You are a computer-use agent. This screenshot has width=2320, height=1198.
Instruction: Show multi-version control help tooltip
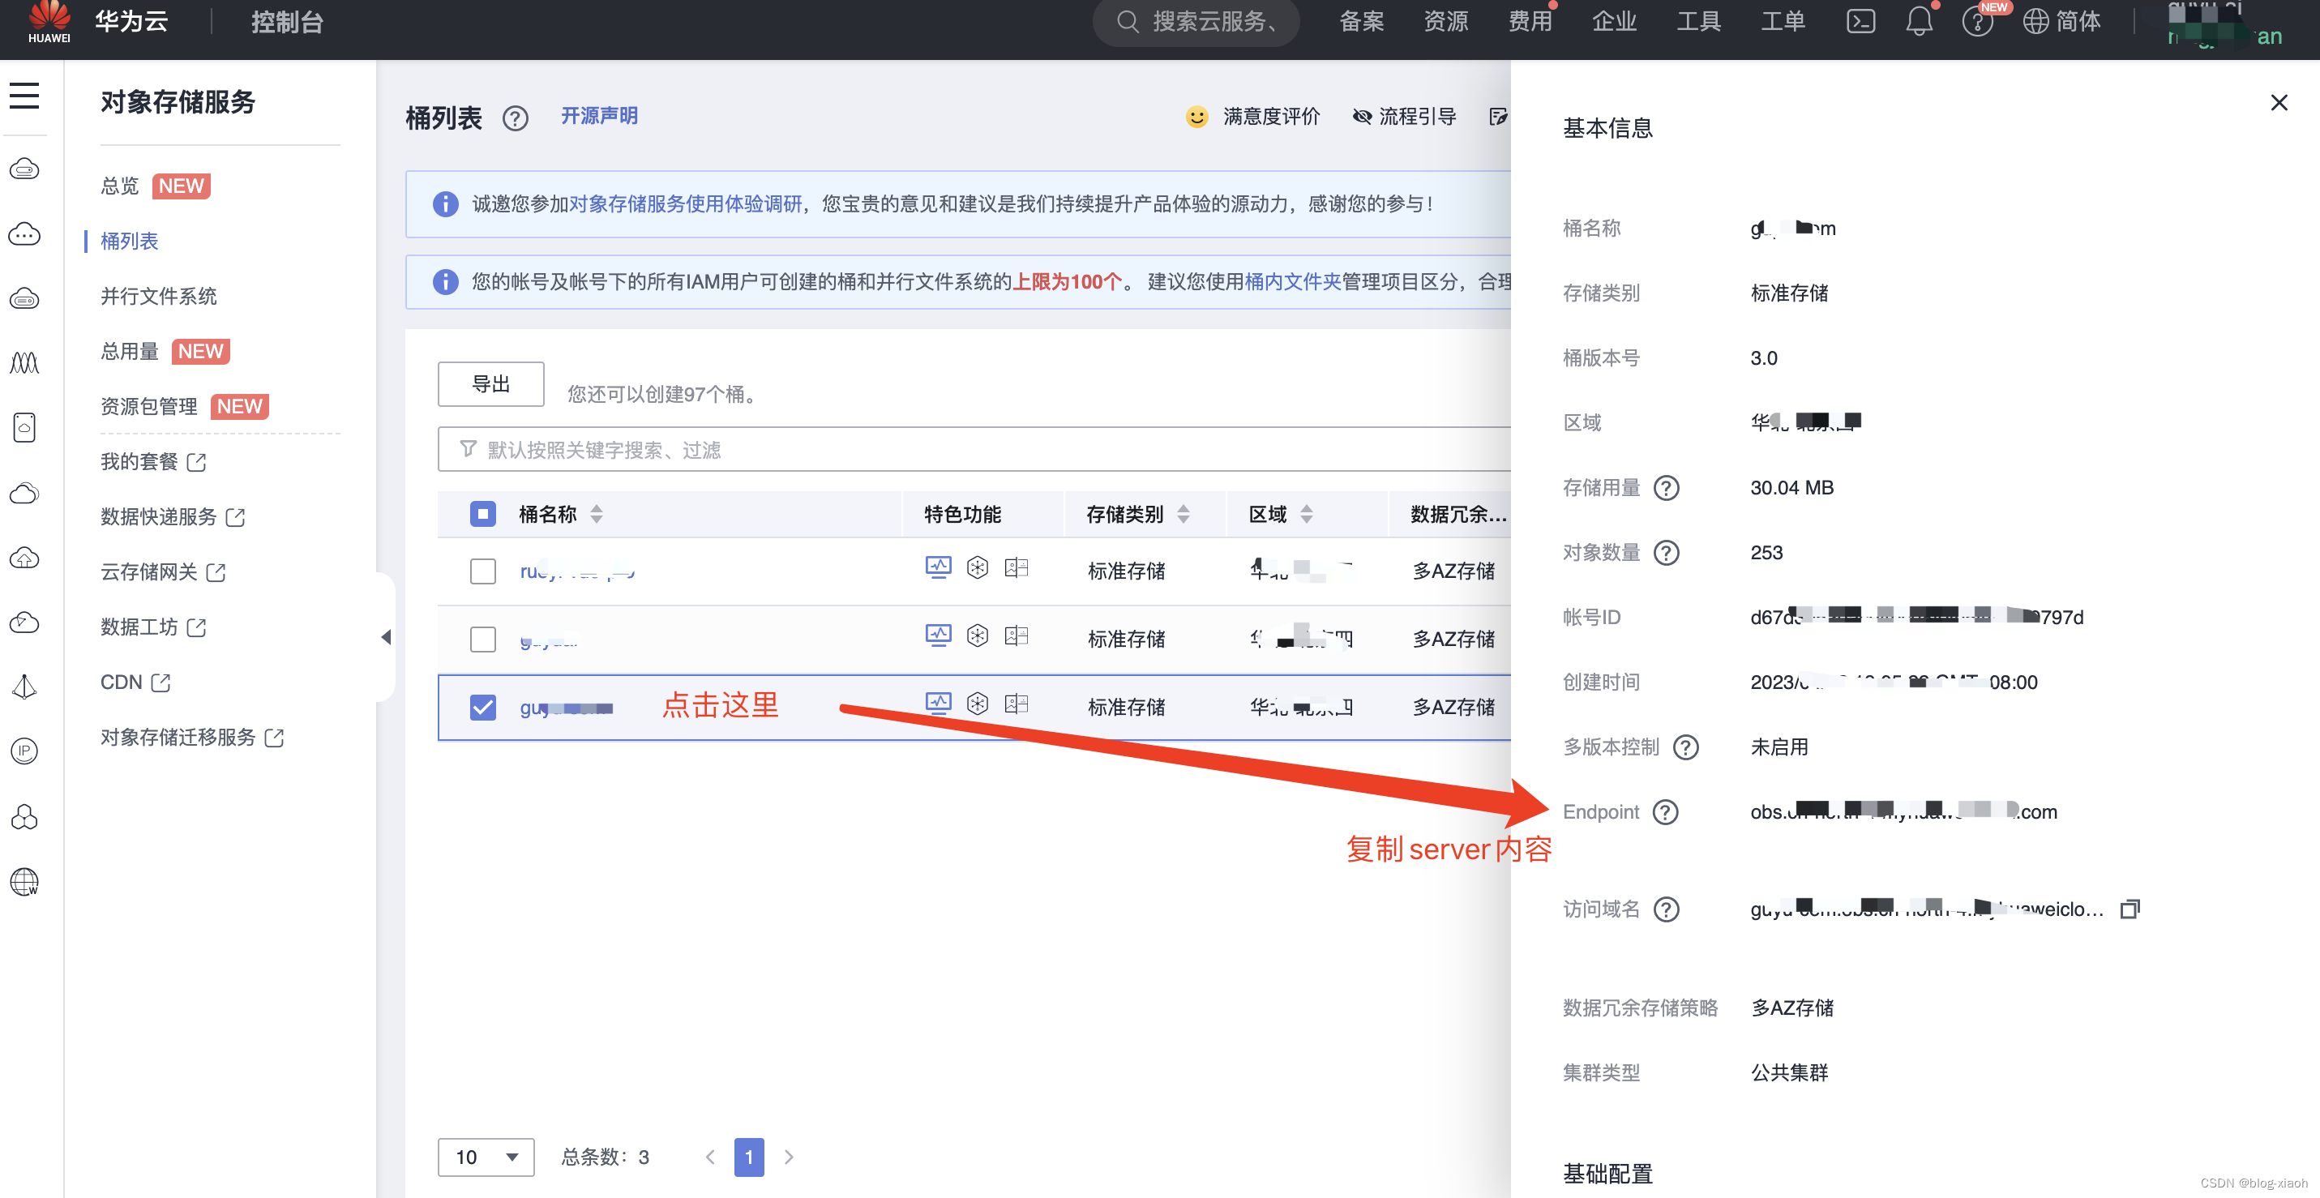pos(1686,747)
